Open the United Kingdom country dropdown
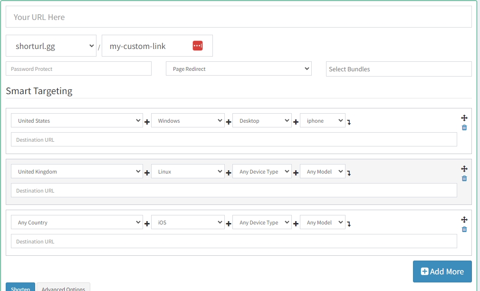Viewport: 480px width, 291px height. pyautogui.click(x=77, y=171)
